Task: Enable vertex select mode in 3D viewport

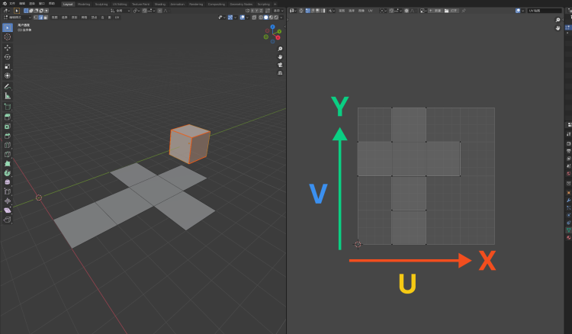Action: coord(36,17)
